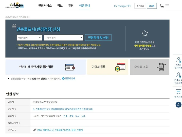Viewport: 182px width, 137px height.
Task: Click the TOP scroll-up button
Action: click(178, 104)
